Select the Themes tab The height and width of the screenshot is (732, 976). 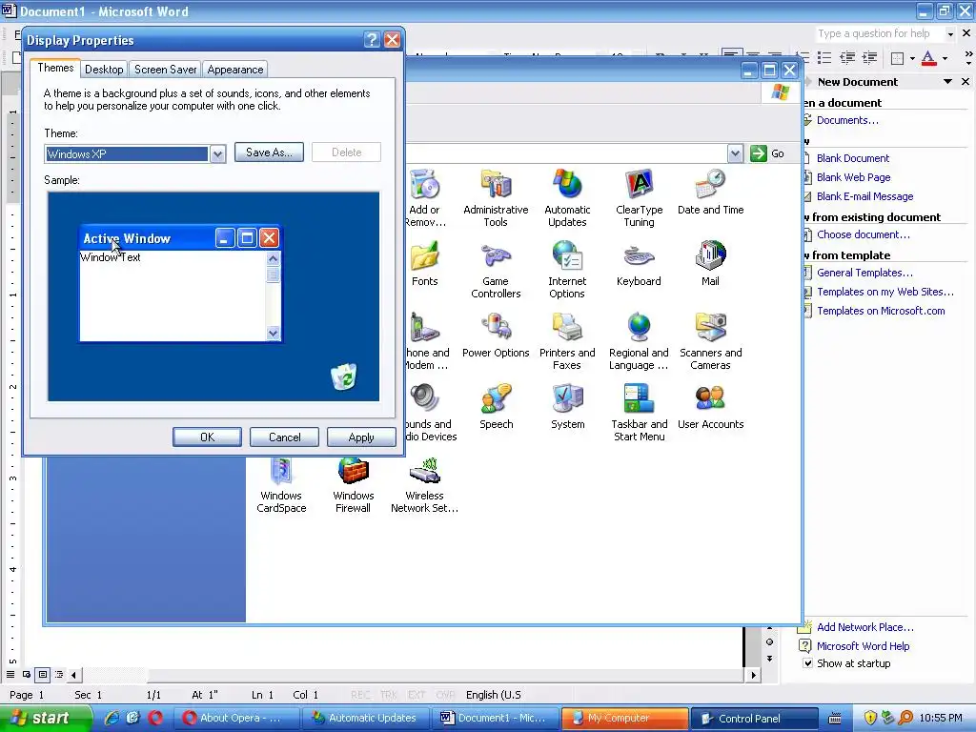pos(55,68)
